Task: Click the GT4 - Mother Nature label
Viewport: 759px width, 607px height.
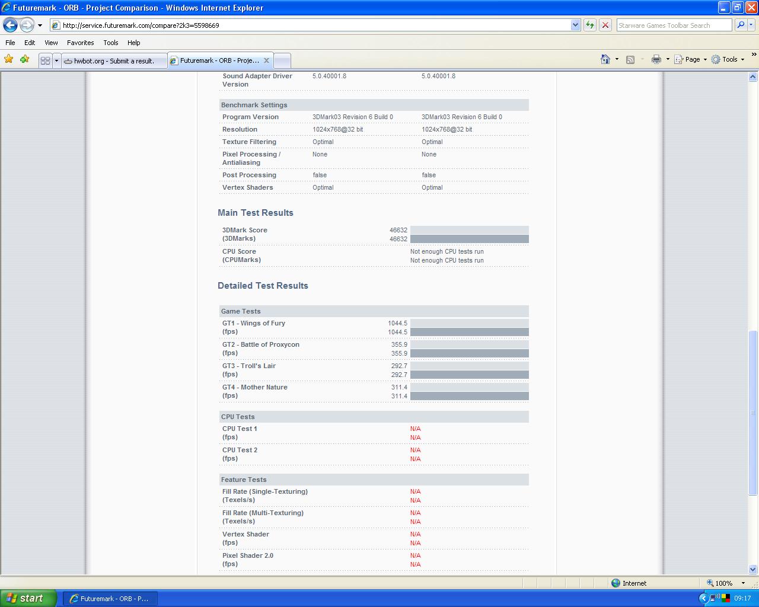Action: tap(255, 387)
